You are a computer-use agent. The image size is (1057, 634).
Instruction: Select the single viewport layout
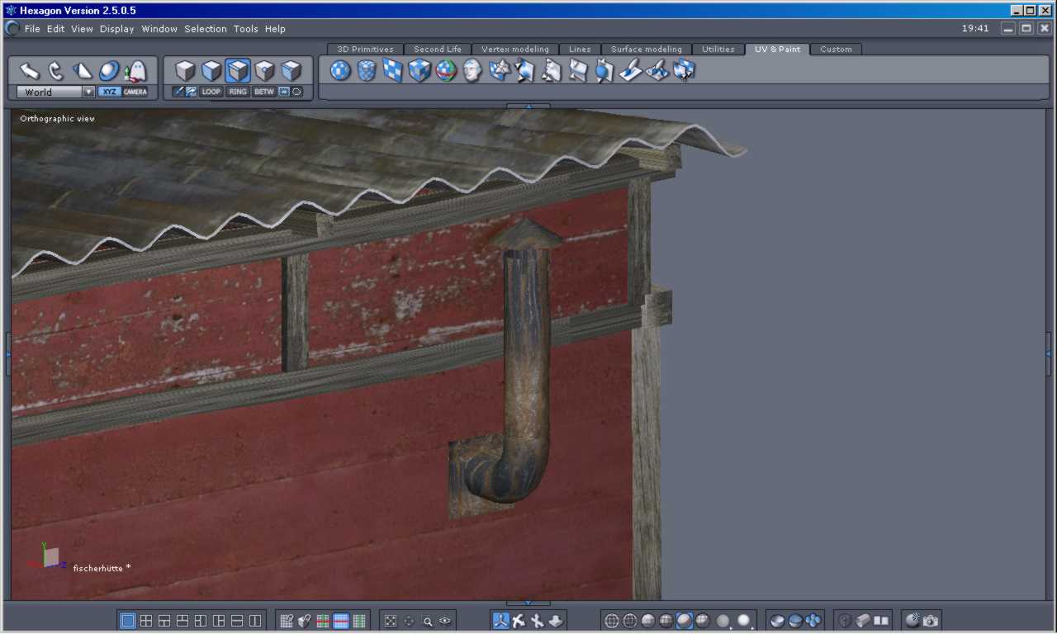click(128, 621)
